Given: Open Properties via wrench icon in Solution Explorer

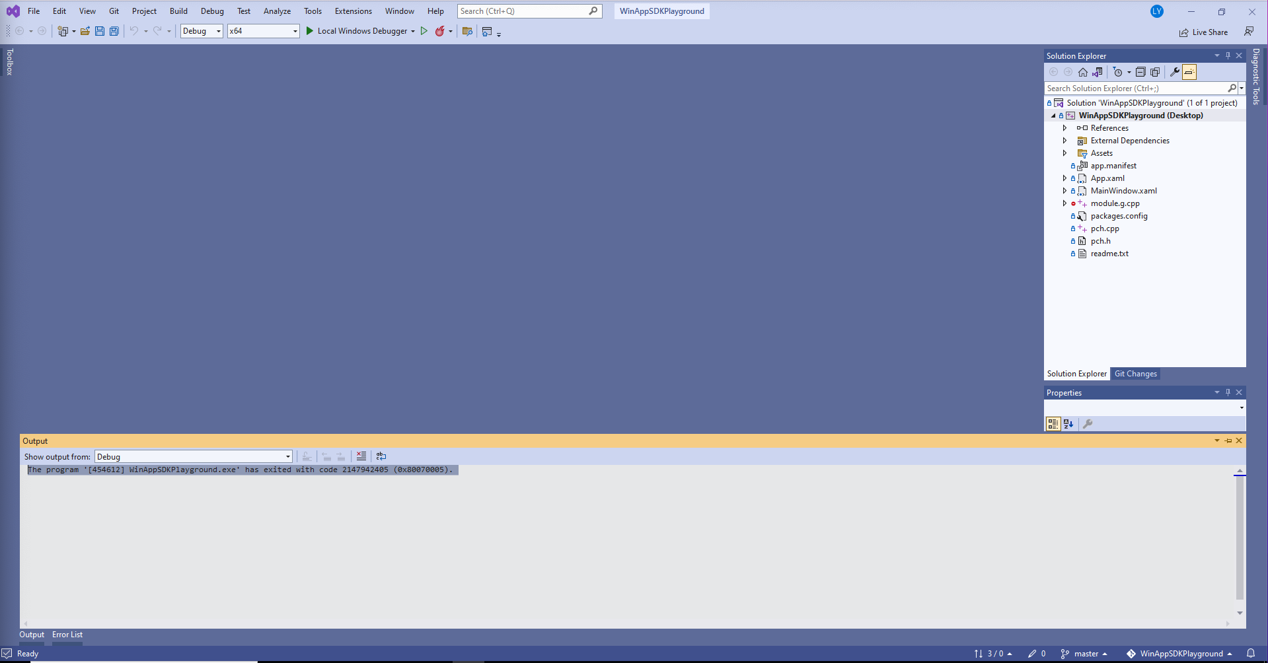Looking at the screenshot, I should tap(1175, 72).
